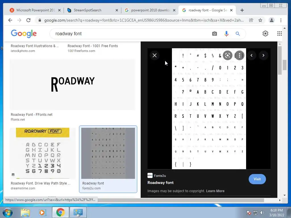Open a new browser tab
Screen dimensions: 291x218
click(242, 10)
